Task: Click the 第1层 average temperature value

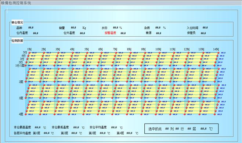Action: tap(47, 133)
